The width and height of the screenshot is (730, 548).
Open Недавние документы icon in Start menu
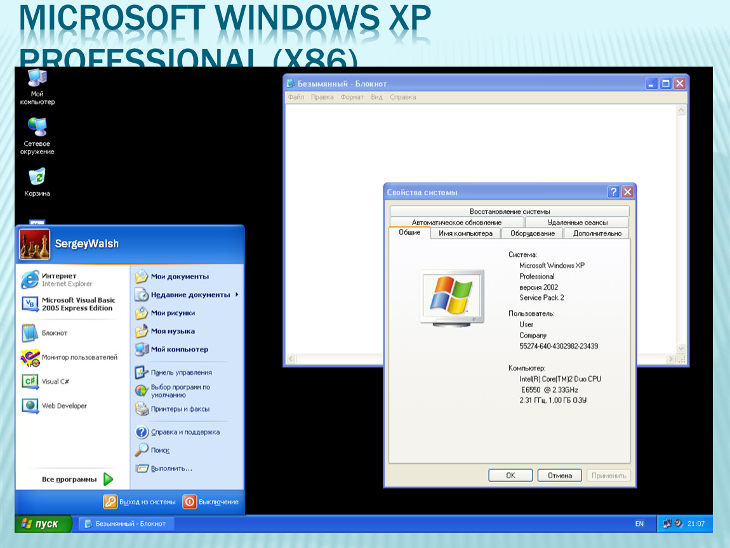click(x=142, y=294)
